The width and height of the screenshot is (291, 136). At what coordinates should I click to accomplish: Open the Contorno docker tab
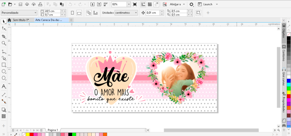pos(284,53)
